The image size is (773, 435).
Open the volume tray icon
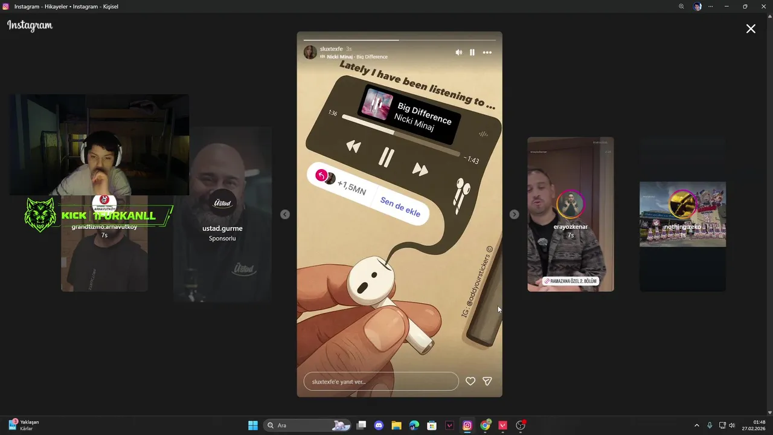tap(732, 425)
